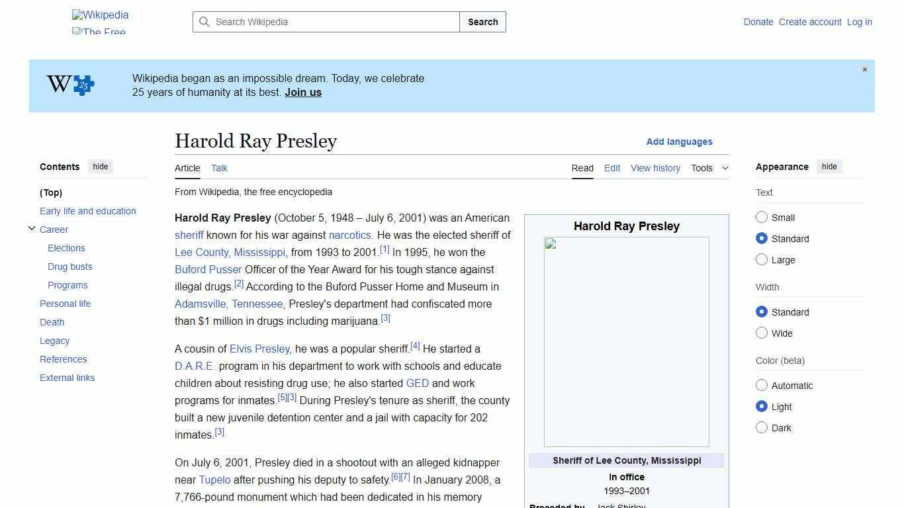Click the Log in link
The image size is (904, 508).
click(858, 21)
